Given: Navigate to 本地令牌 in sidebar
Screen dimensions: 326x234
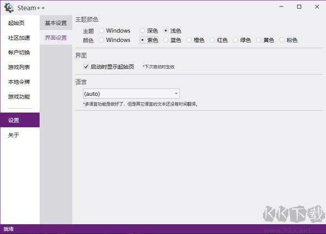Looking at the screenshot, I should [x=19, y=82].
